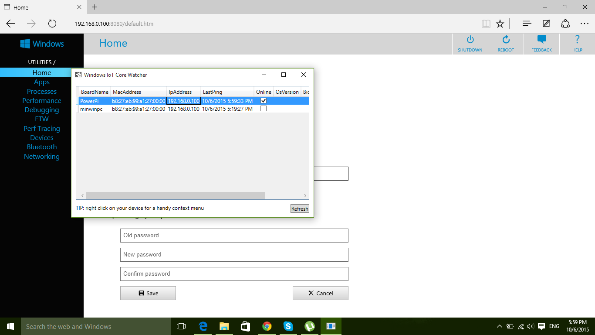595x335 pixels.
Task: Sort by MacAddress column header
Action: 139,92
